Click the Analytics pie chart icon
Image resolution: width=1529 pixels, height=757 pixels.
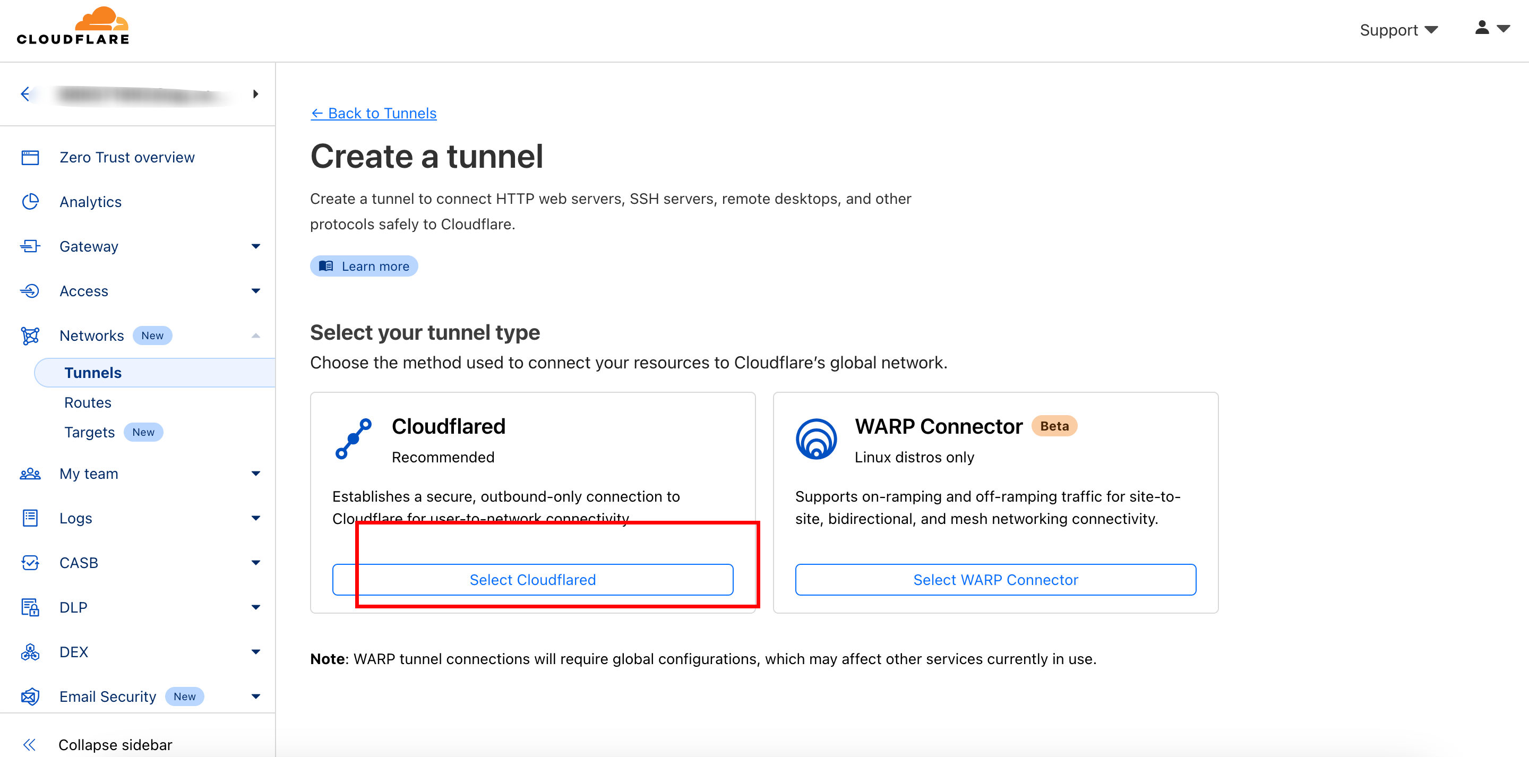(x=30, y=202)
